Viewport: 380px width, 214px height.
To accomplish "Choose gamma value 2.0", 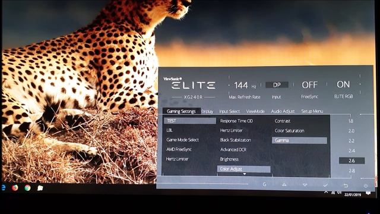I will (351, 131).
